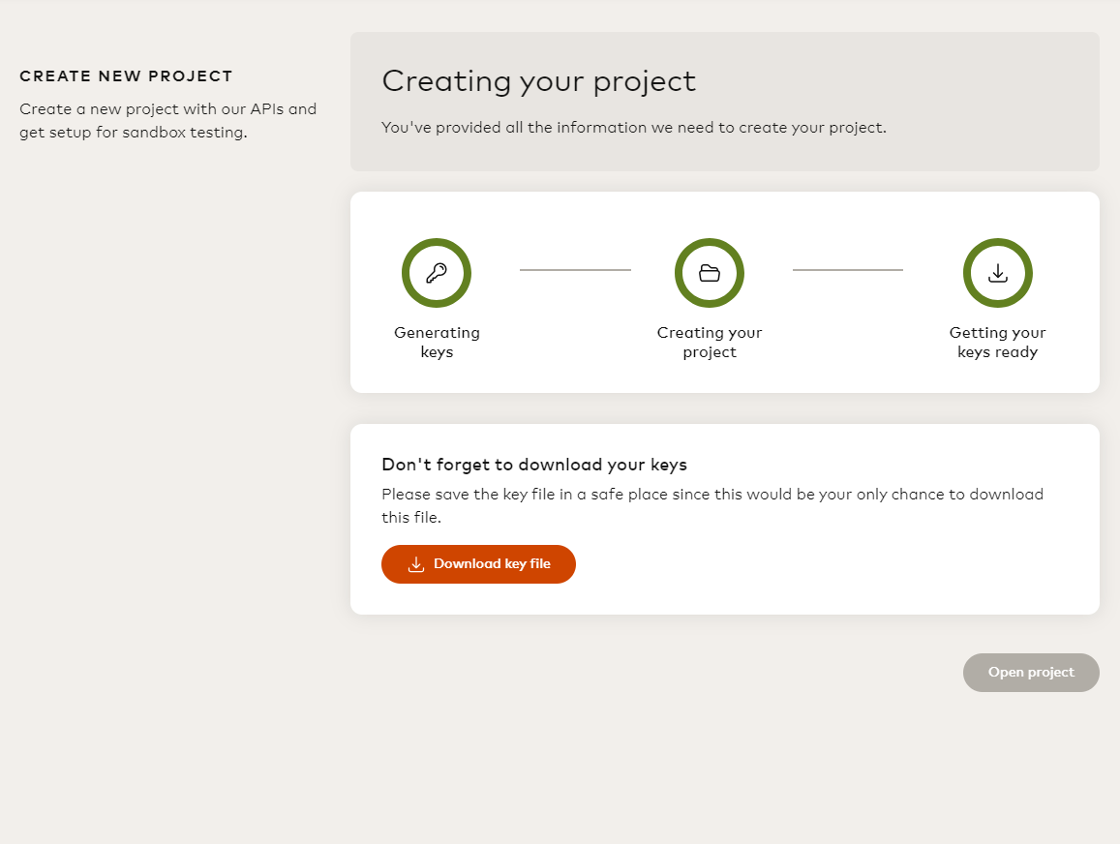
Task: Click the You've provided all the information text
Action: (633, 128)
